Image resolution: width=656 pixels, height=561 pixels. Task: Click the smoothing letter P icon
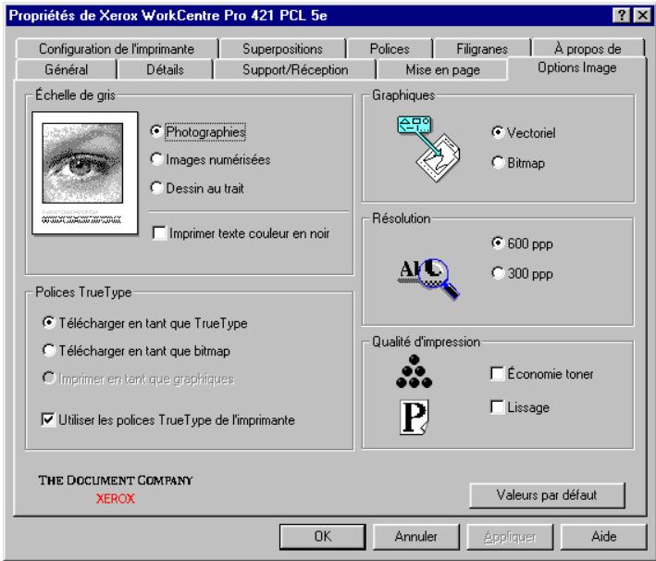(414, 417)
